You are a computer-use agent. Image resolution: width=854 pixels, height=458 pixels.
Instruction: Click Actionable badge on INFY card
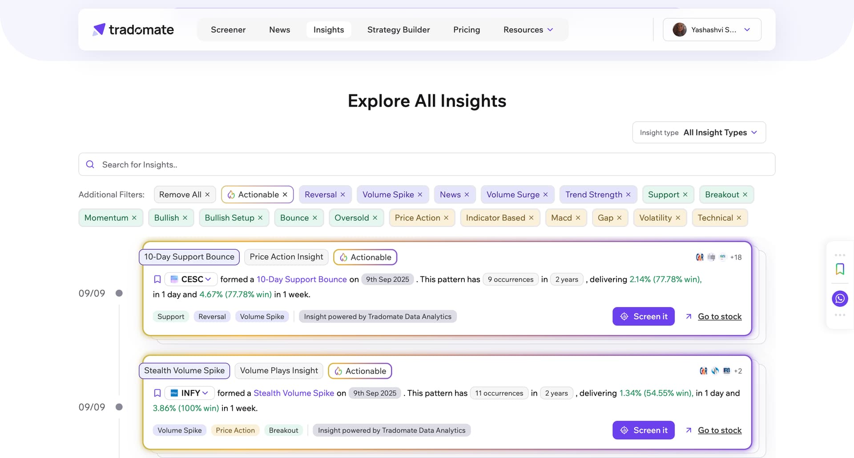pos(360,371)
